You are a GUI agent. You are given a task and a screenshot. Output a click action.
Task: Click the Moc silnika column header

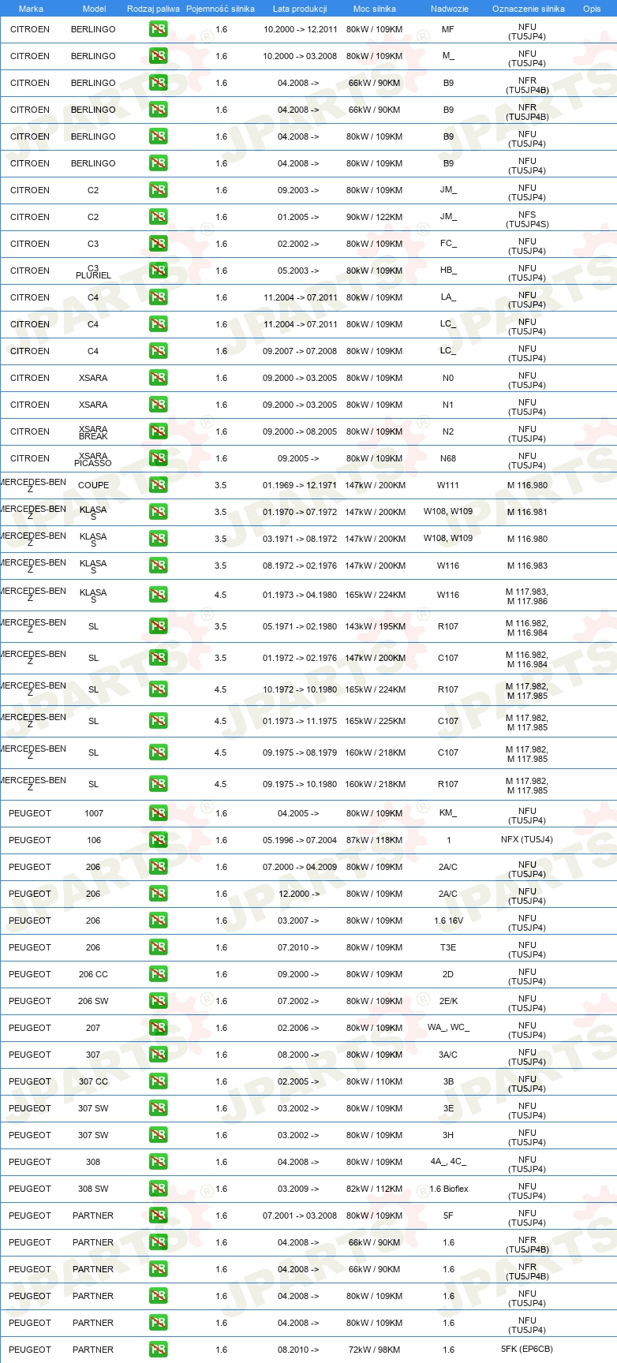tap(375, 9)
